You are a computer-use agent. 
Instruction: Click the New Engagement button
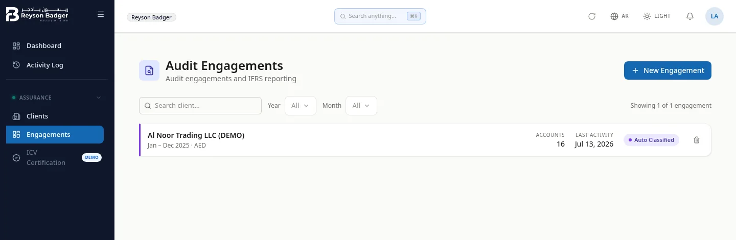pyautogui.click(x=668, y=70)
